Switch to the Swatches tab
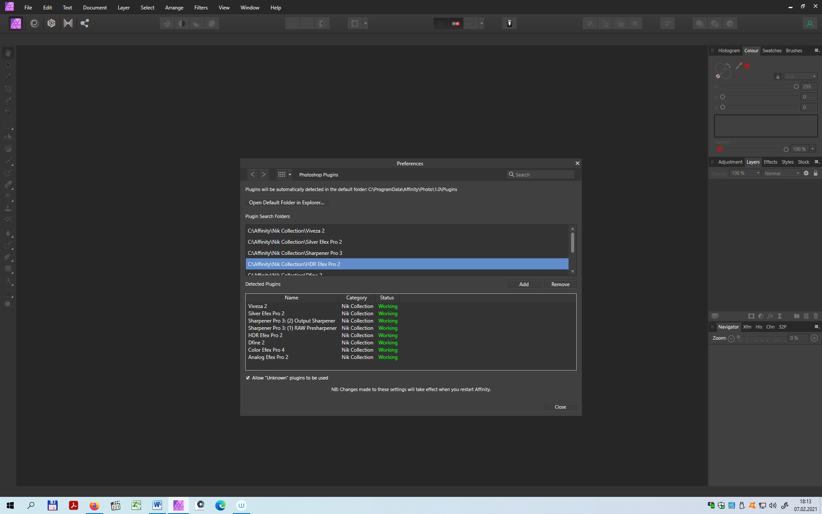 pos(771,51)
